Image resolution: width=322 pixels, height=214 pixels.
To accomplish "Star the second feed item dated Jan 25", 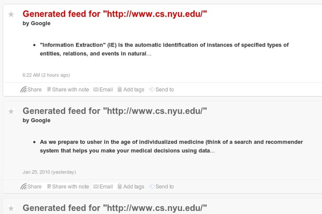I will coord(11,111).
